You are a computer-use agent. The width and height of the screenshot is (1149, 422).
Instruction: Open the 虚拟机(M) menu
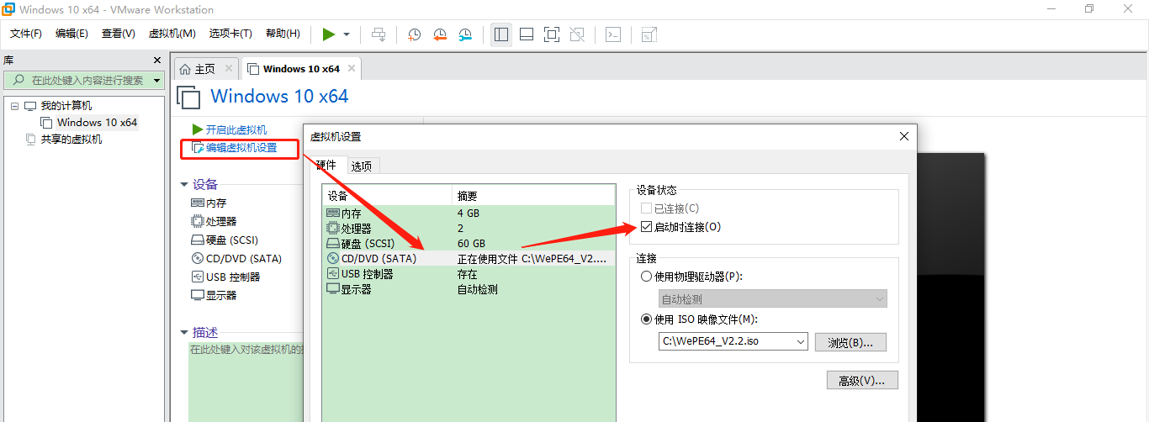pyautogui.click(x=172, y=34)
